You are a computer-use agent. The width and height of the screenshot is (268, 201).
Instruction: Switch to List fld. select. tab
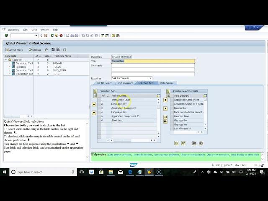pyautogui.click(x=104, y=83)
